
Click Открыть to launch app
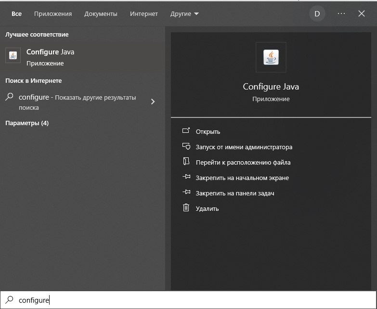point(208,132)
